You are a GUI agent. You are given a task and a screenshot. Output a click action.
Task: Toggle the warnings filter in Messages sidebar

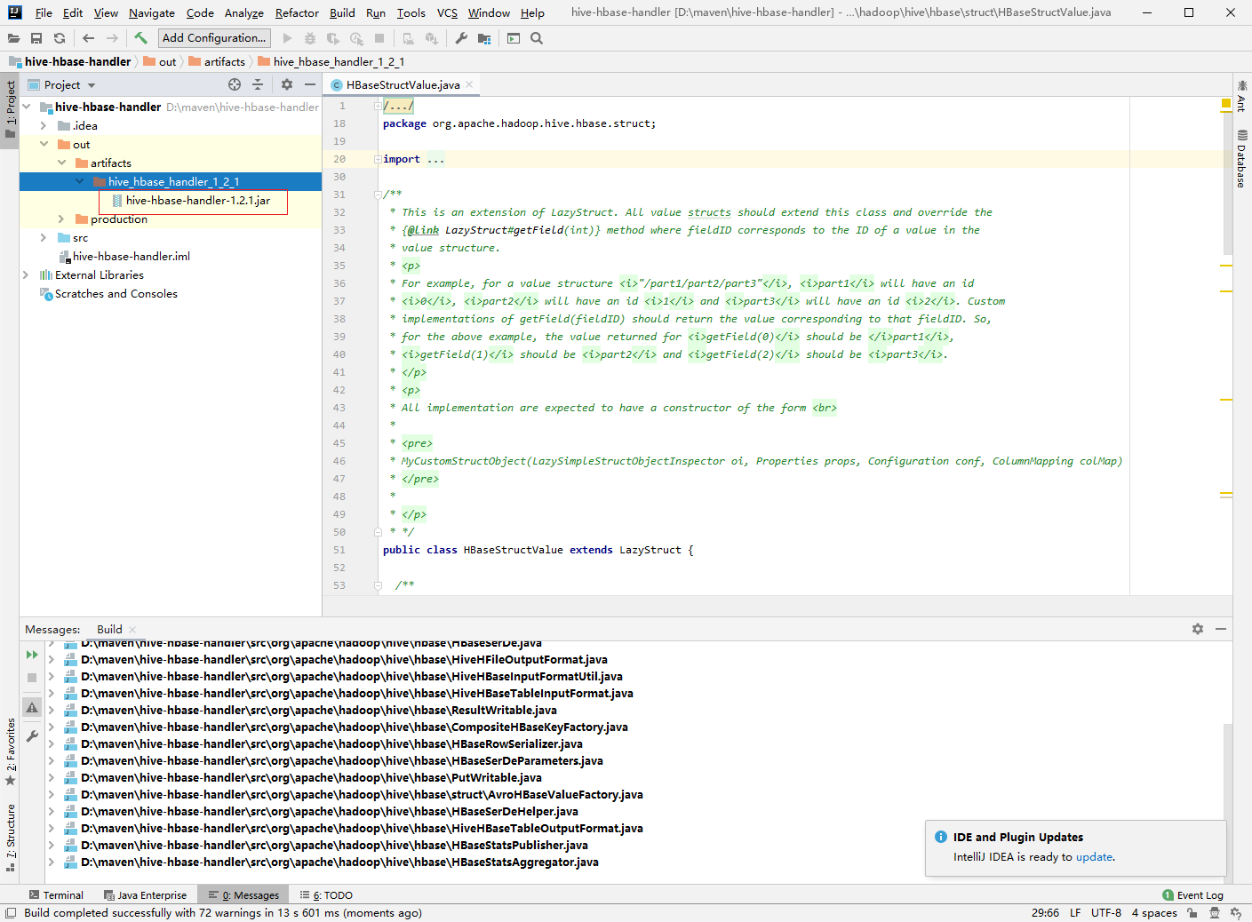click(32, 708)
